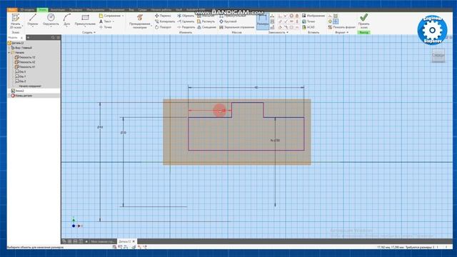The image size is (457, 257).
Task: Click the Начать 2D-эскиз button
Action: [x=16, y=21]
